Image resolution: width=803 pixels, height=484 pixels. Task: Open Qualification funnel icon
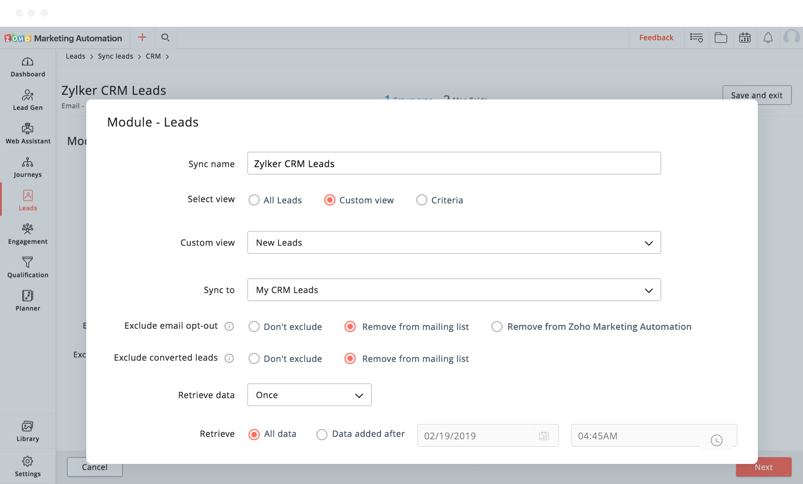click(28, 262)
